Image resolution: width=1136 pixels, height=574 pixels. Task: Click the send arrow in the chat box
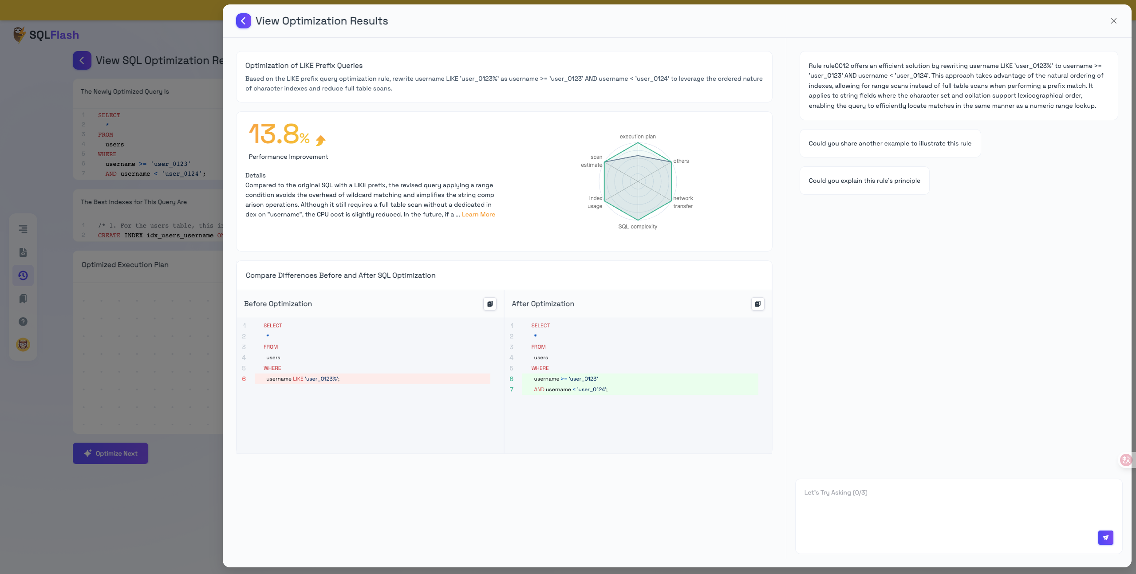pyautogui.click(x=1106, y=537)
